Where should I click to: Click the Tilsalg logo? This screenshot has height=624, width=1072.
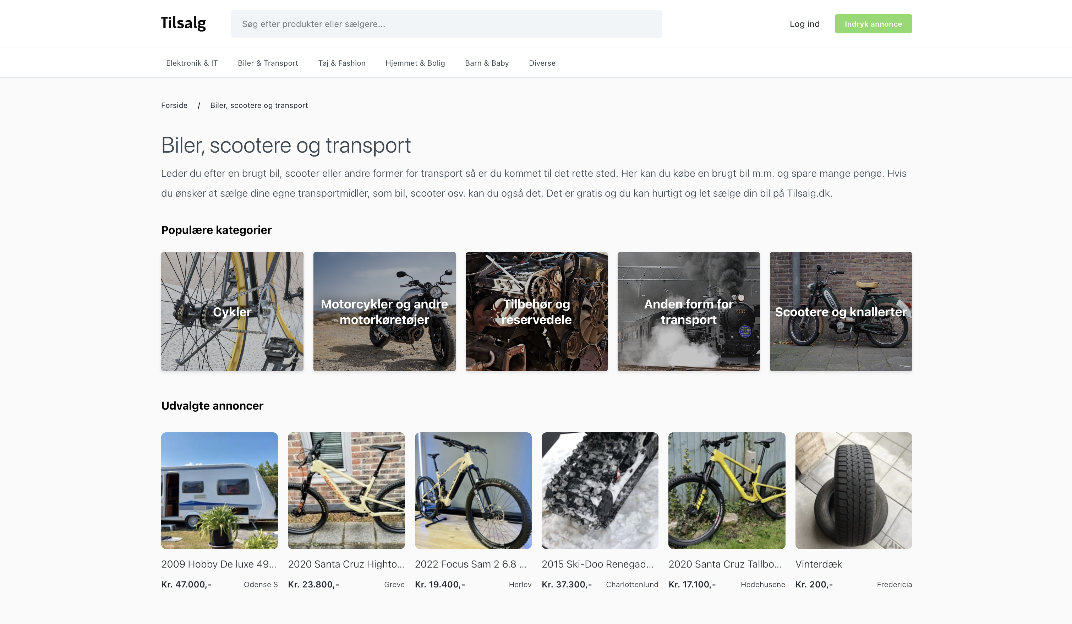point(184,23)
